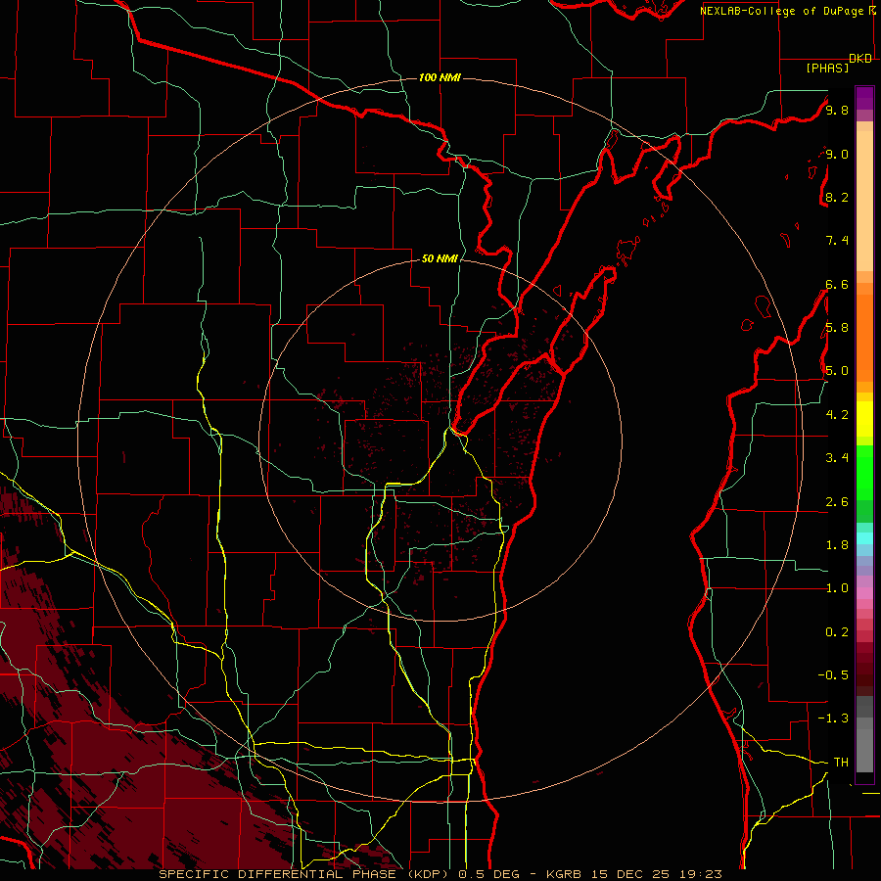The height and width of the screenshot is (881, 881).
Task: Click the 4.2 value on the color scale
Action: tap(837, 415)
